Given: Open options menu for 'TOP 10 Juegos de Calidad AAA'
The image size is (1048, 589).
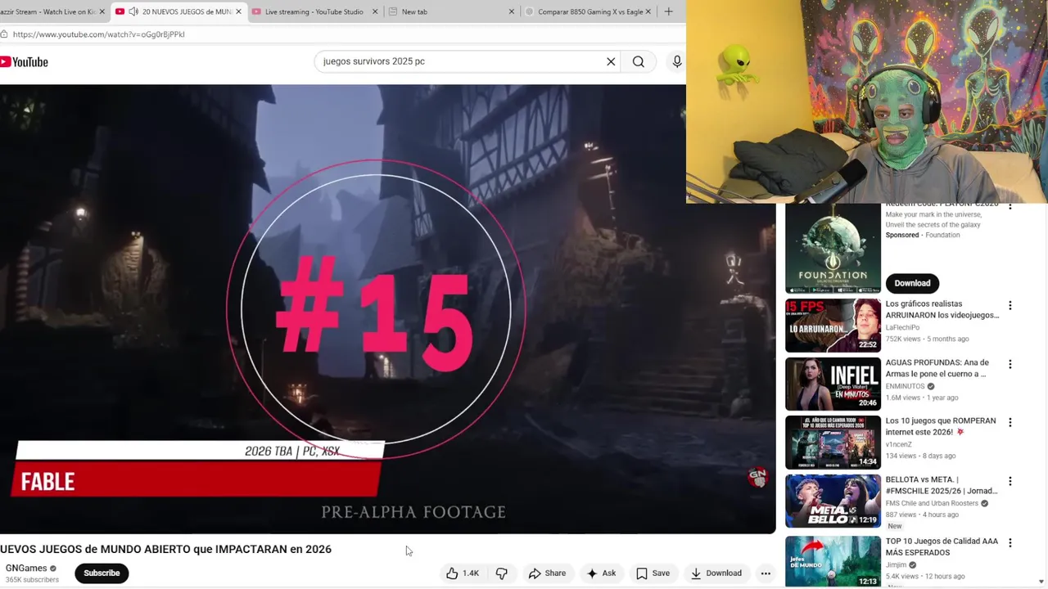Looking at the screenshot, I should pyautogui.click(x=1010, y=542).
